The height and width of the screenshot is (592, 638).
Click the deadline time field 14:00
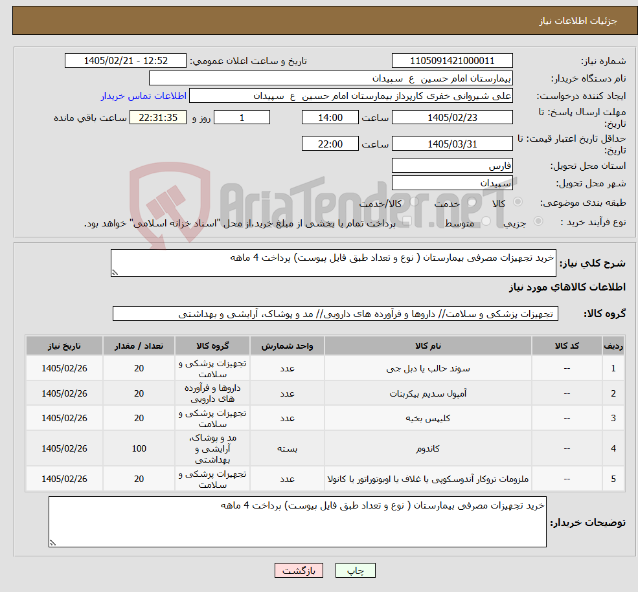pos(330,118)
